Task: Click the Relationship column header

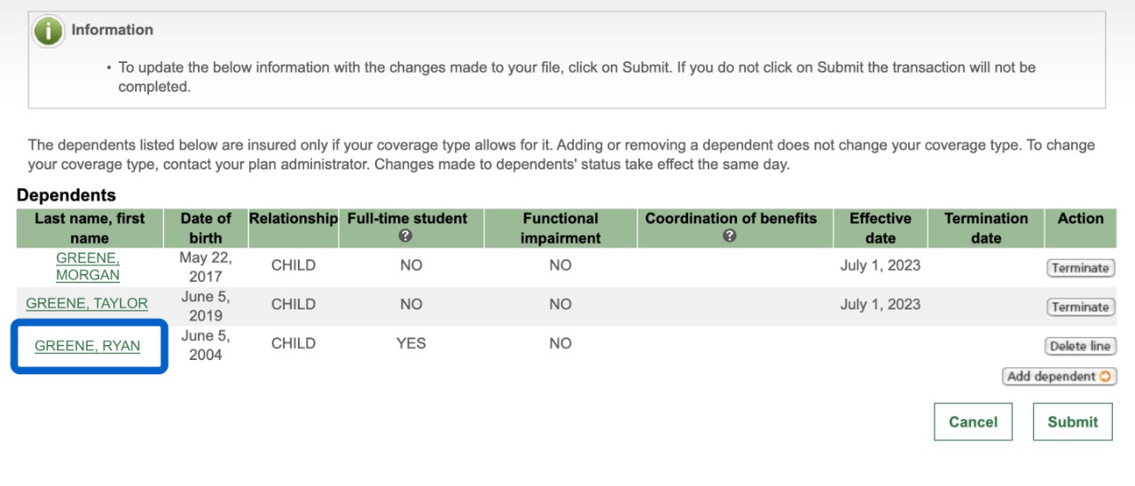Action: [x=294, y=218]
